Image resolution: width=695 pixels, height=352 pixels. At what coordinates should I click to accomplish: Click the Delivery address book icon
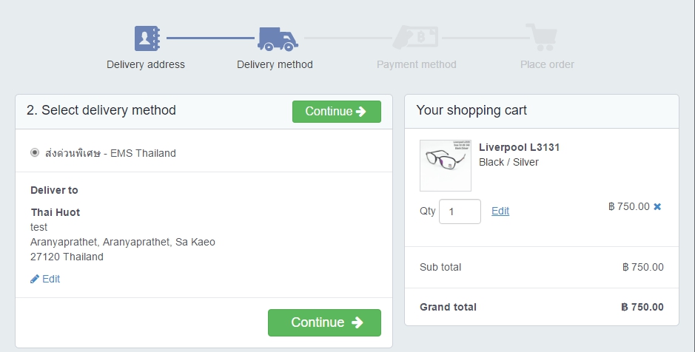pos(147,38)
